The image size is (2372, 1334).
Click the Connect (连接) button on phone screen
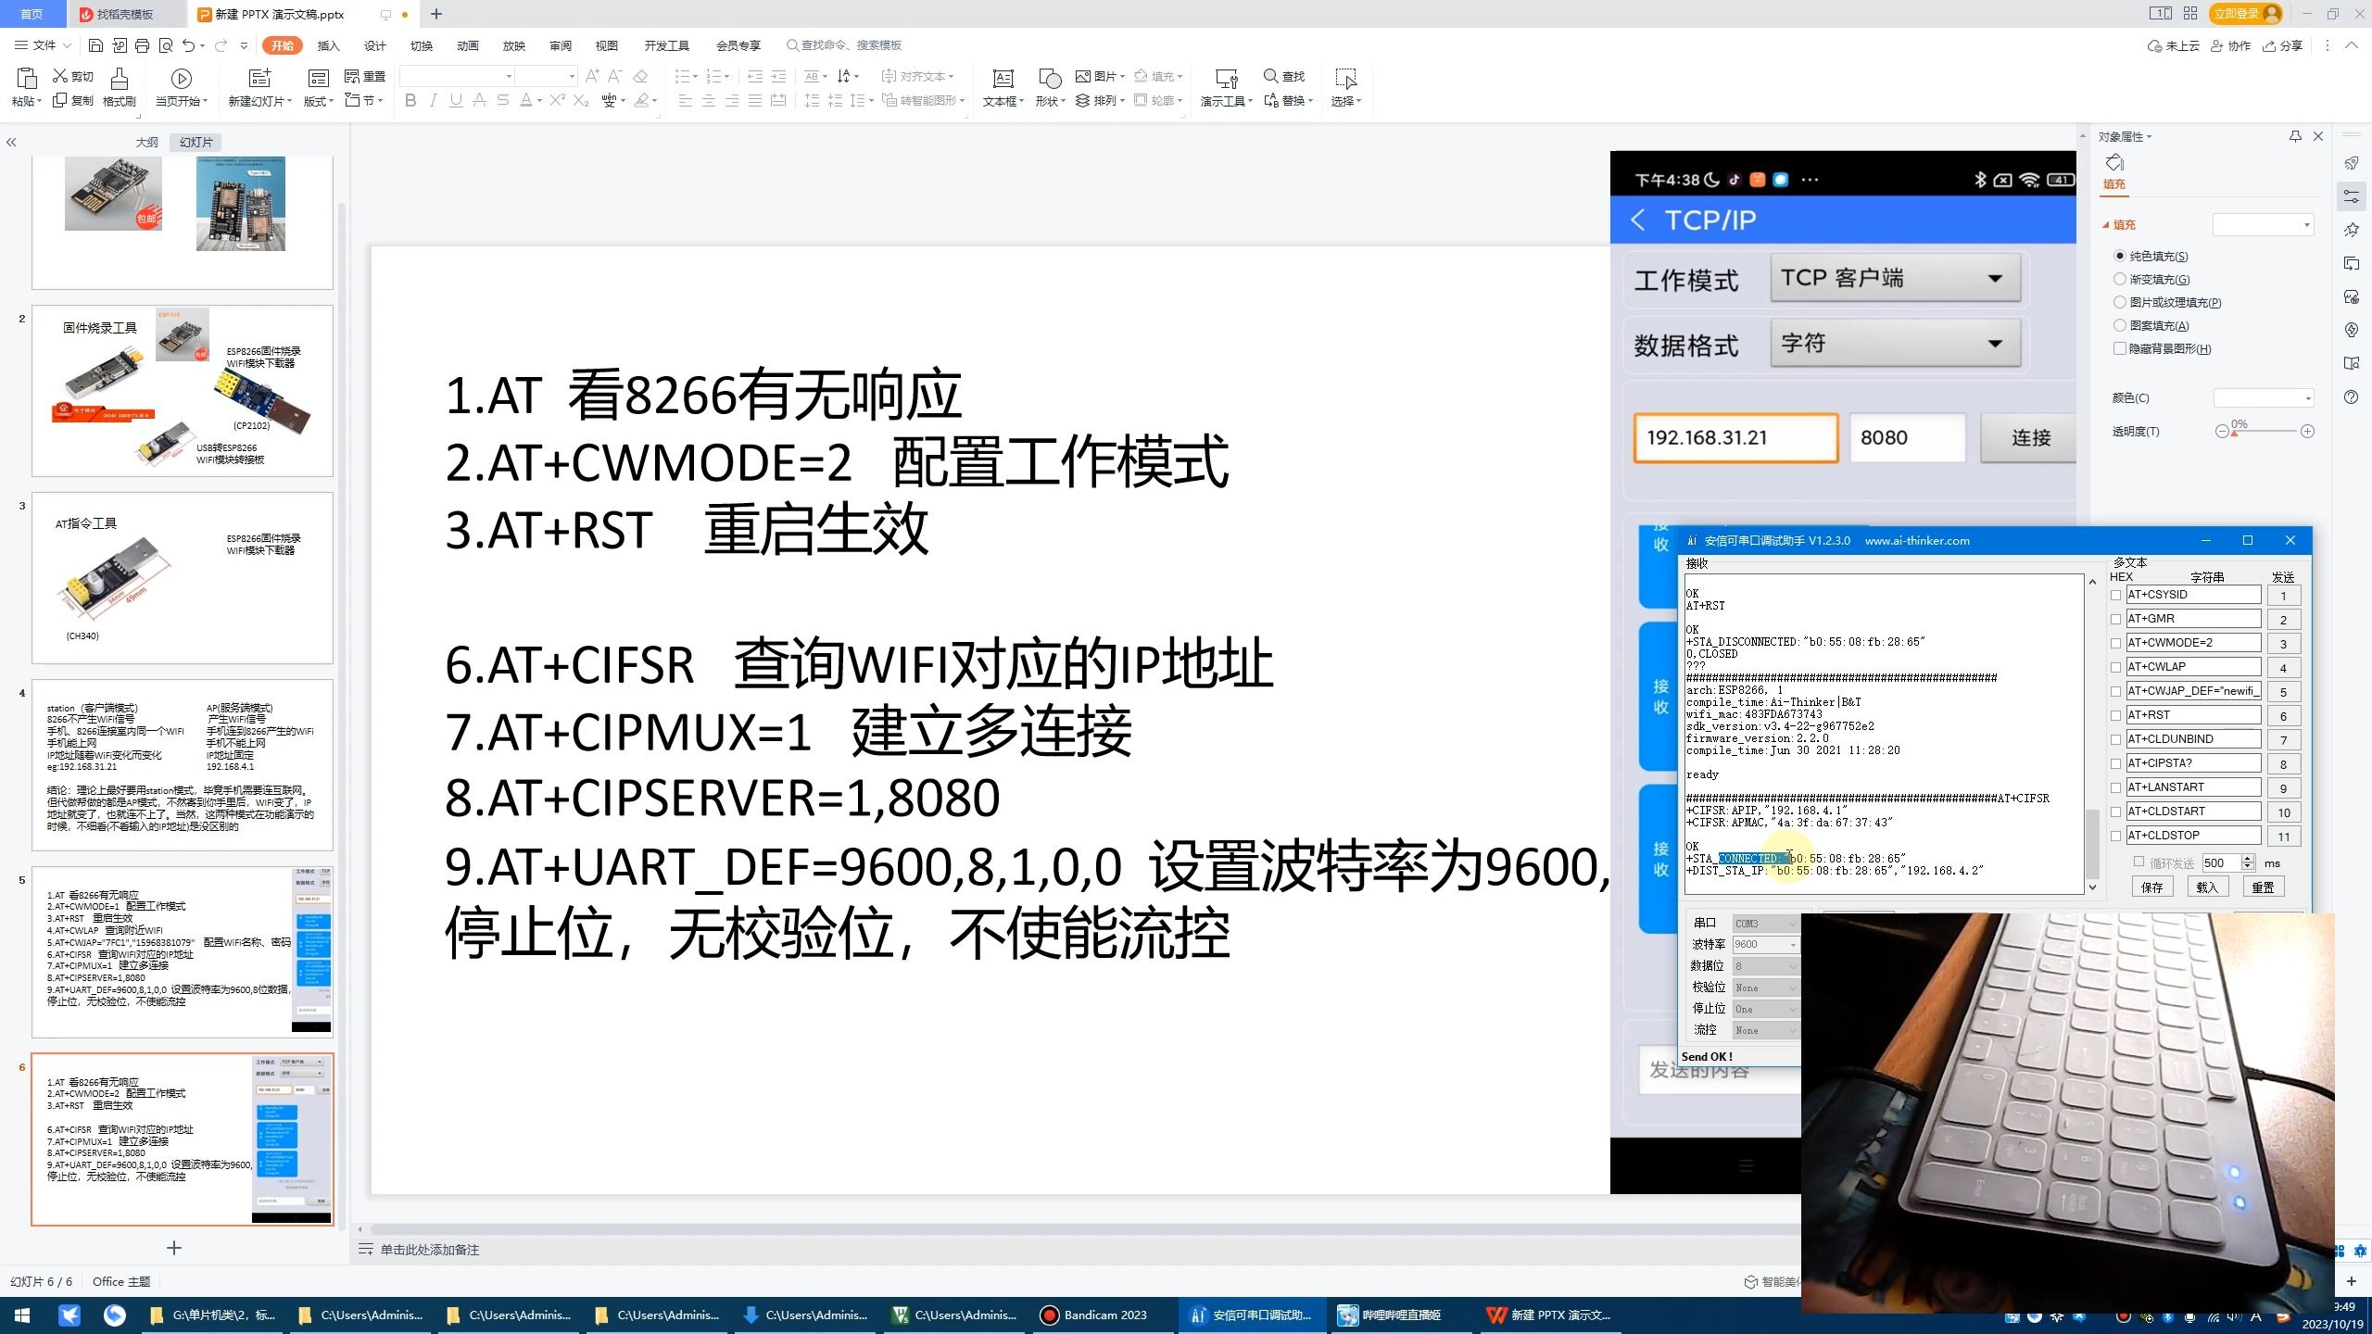(2029, 437)
